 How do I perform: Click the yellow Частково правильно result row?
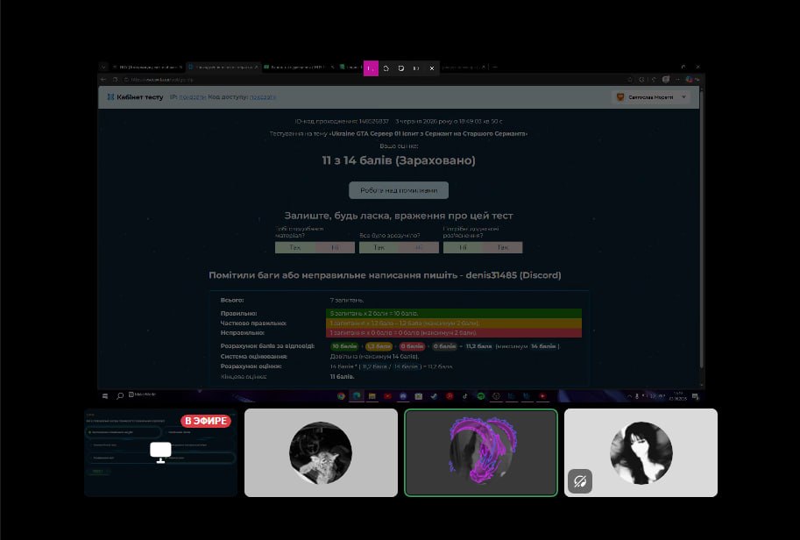click(x=454, y=323)
